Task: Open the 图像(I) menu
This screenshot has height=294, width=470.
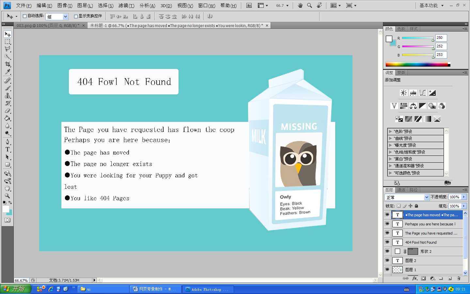Action: tap(65, 6)
